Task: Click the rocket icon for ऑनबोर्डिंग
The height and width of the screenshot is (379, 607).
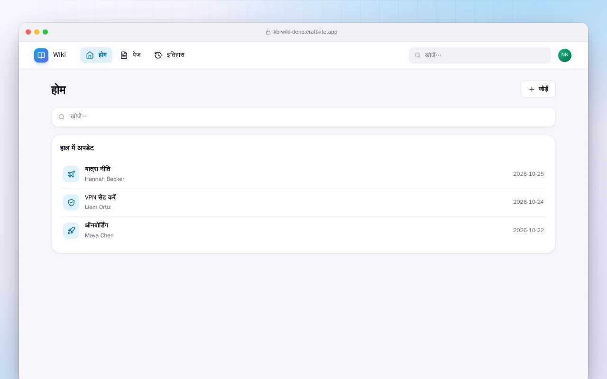Action: click(x=71, y=231)
